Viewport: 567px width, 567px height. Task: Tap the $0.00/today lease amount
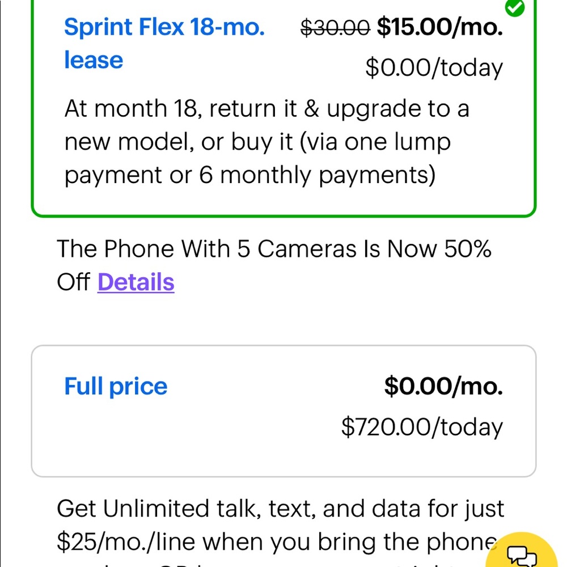click(434, 68)
